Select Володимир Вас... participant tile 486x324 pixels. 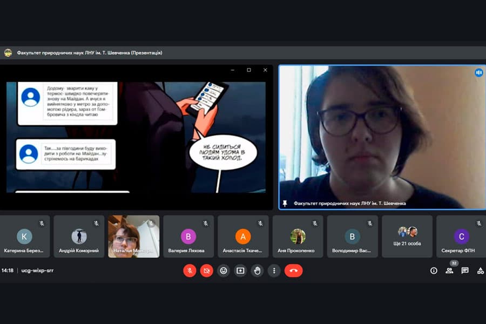pos(353,237)
